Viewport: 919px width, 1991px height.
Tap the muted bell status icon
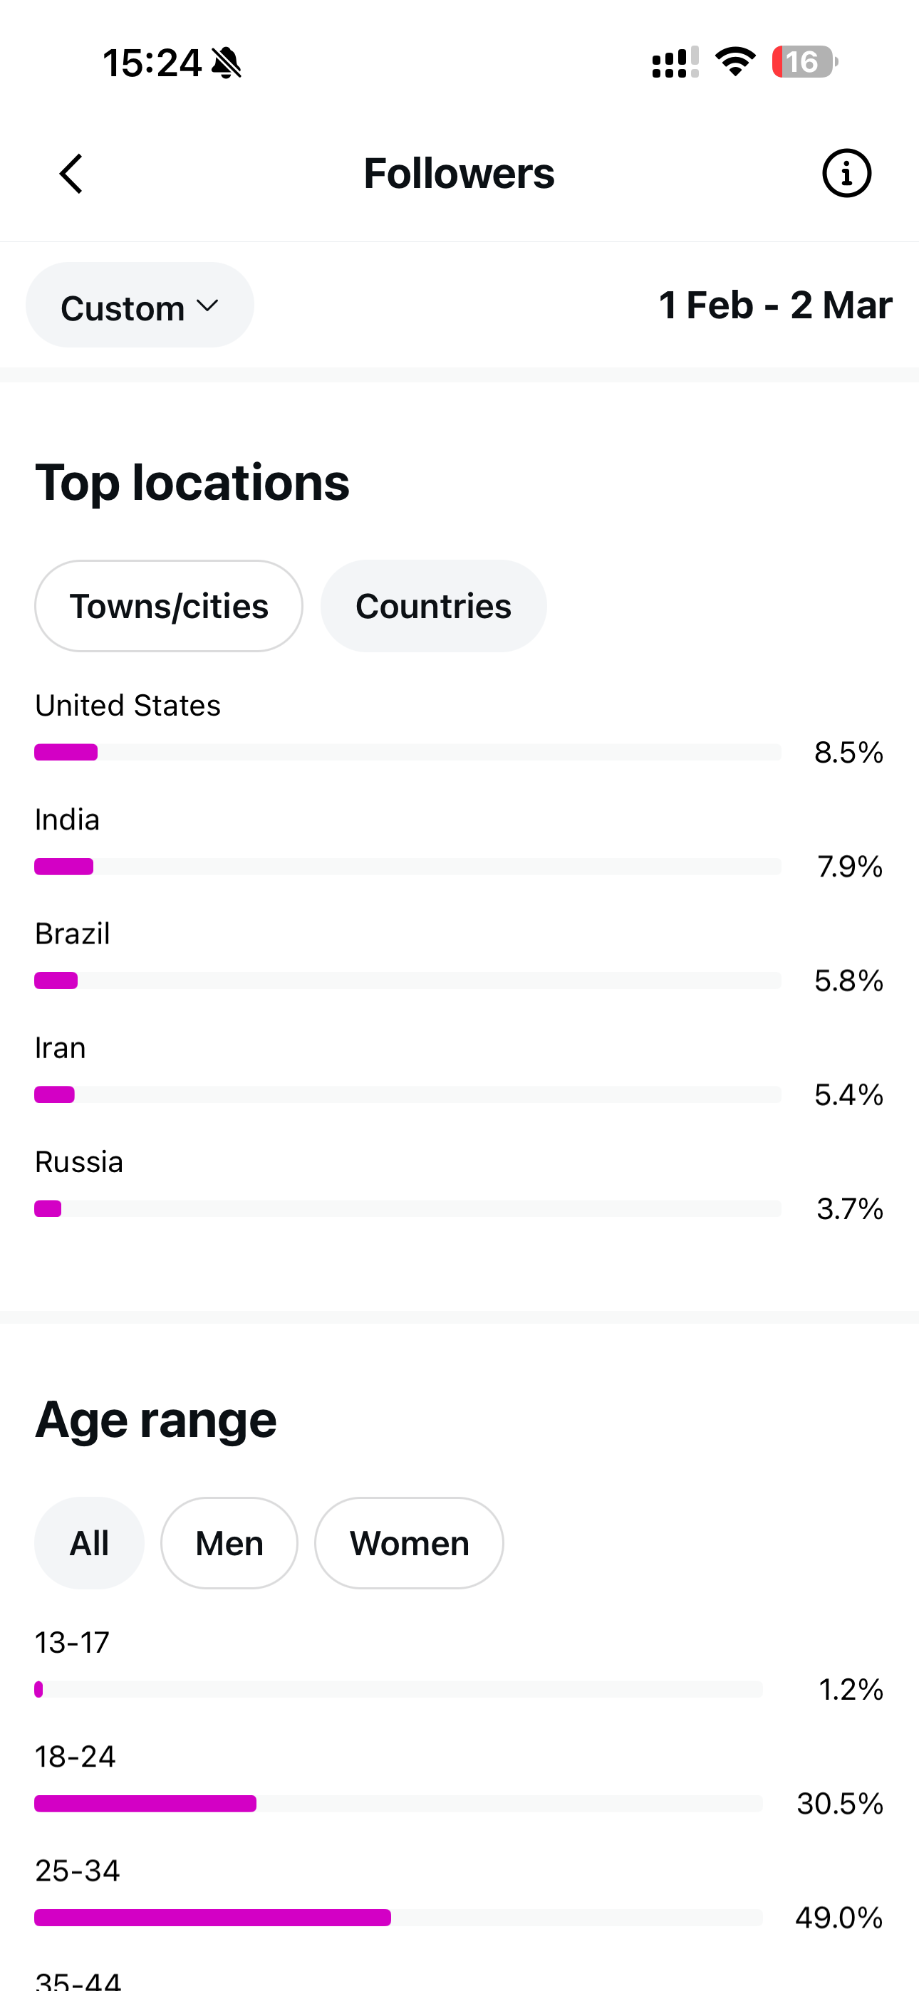(227, 63)
